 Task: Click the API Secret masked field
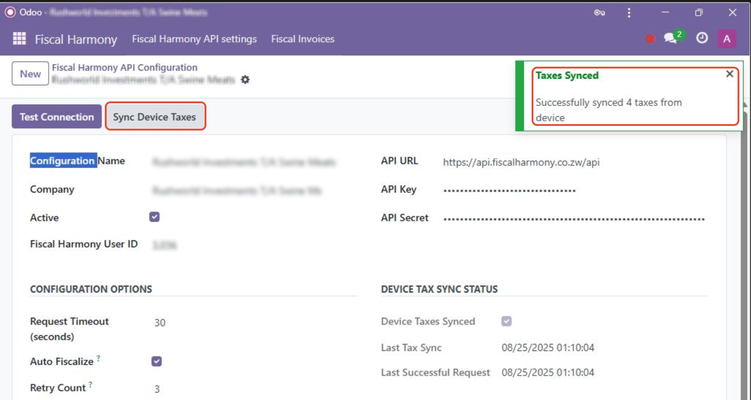(573, 219)
